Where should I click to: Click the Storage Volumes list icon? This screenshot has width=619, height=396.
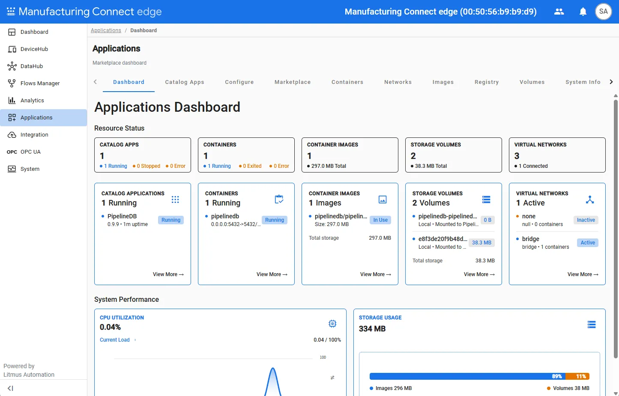click(486, 199)
